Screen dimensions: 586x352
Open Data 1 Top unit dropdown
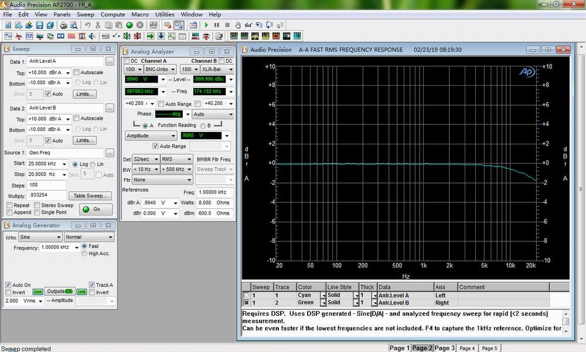pos(68,73)
